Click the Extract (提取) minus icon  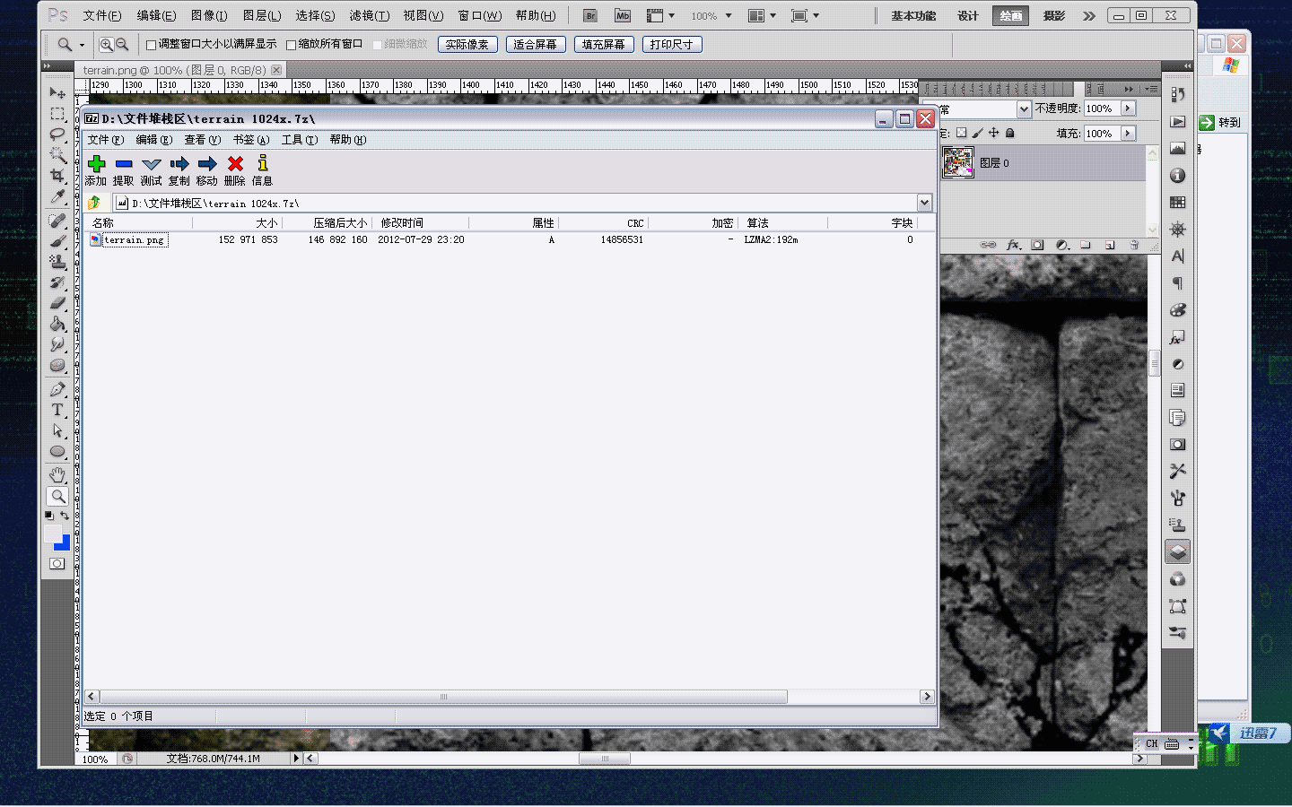coord(124,163)
